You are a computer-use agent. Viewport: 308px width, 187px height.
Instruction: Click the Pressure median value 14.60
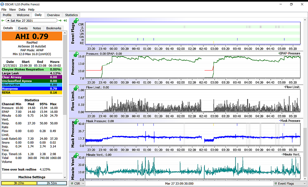pos(31,108)
